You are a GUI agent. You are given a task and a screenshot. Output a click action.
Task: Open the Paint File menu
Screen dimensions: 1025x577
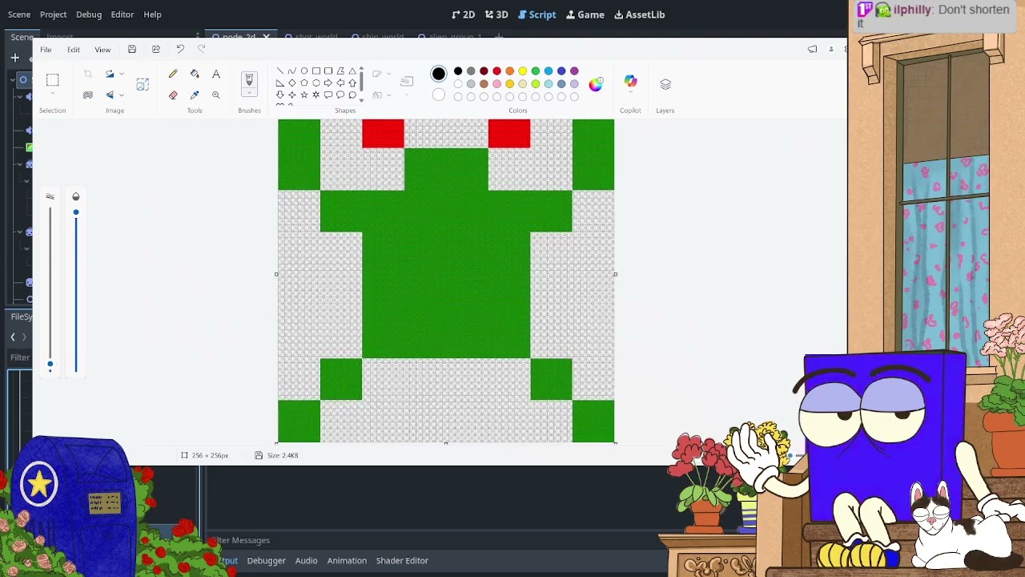[x=46, y=50]
